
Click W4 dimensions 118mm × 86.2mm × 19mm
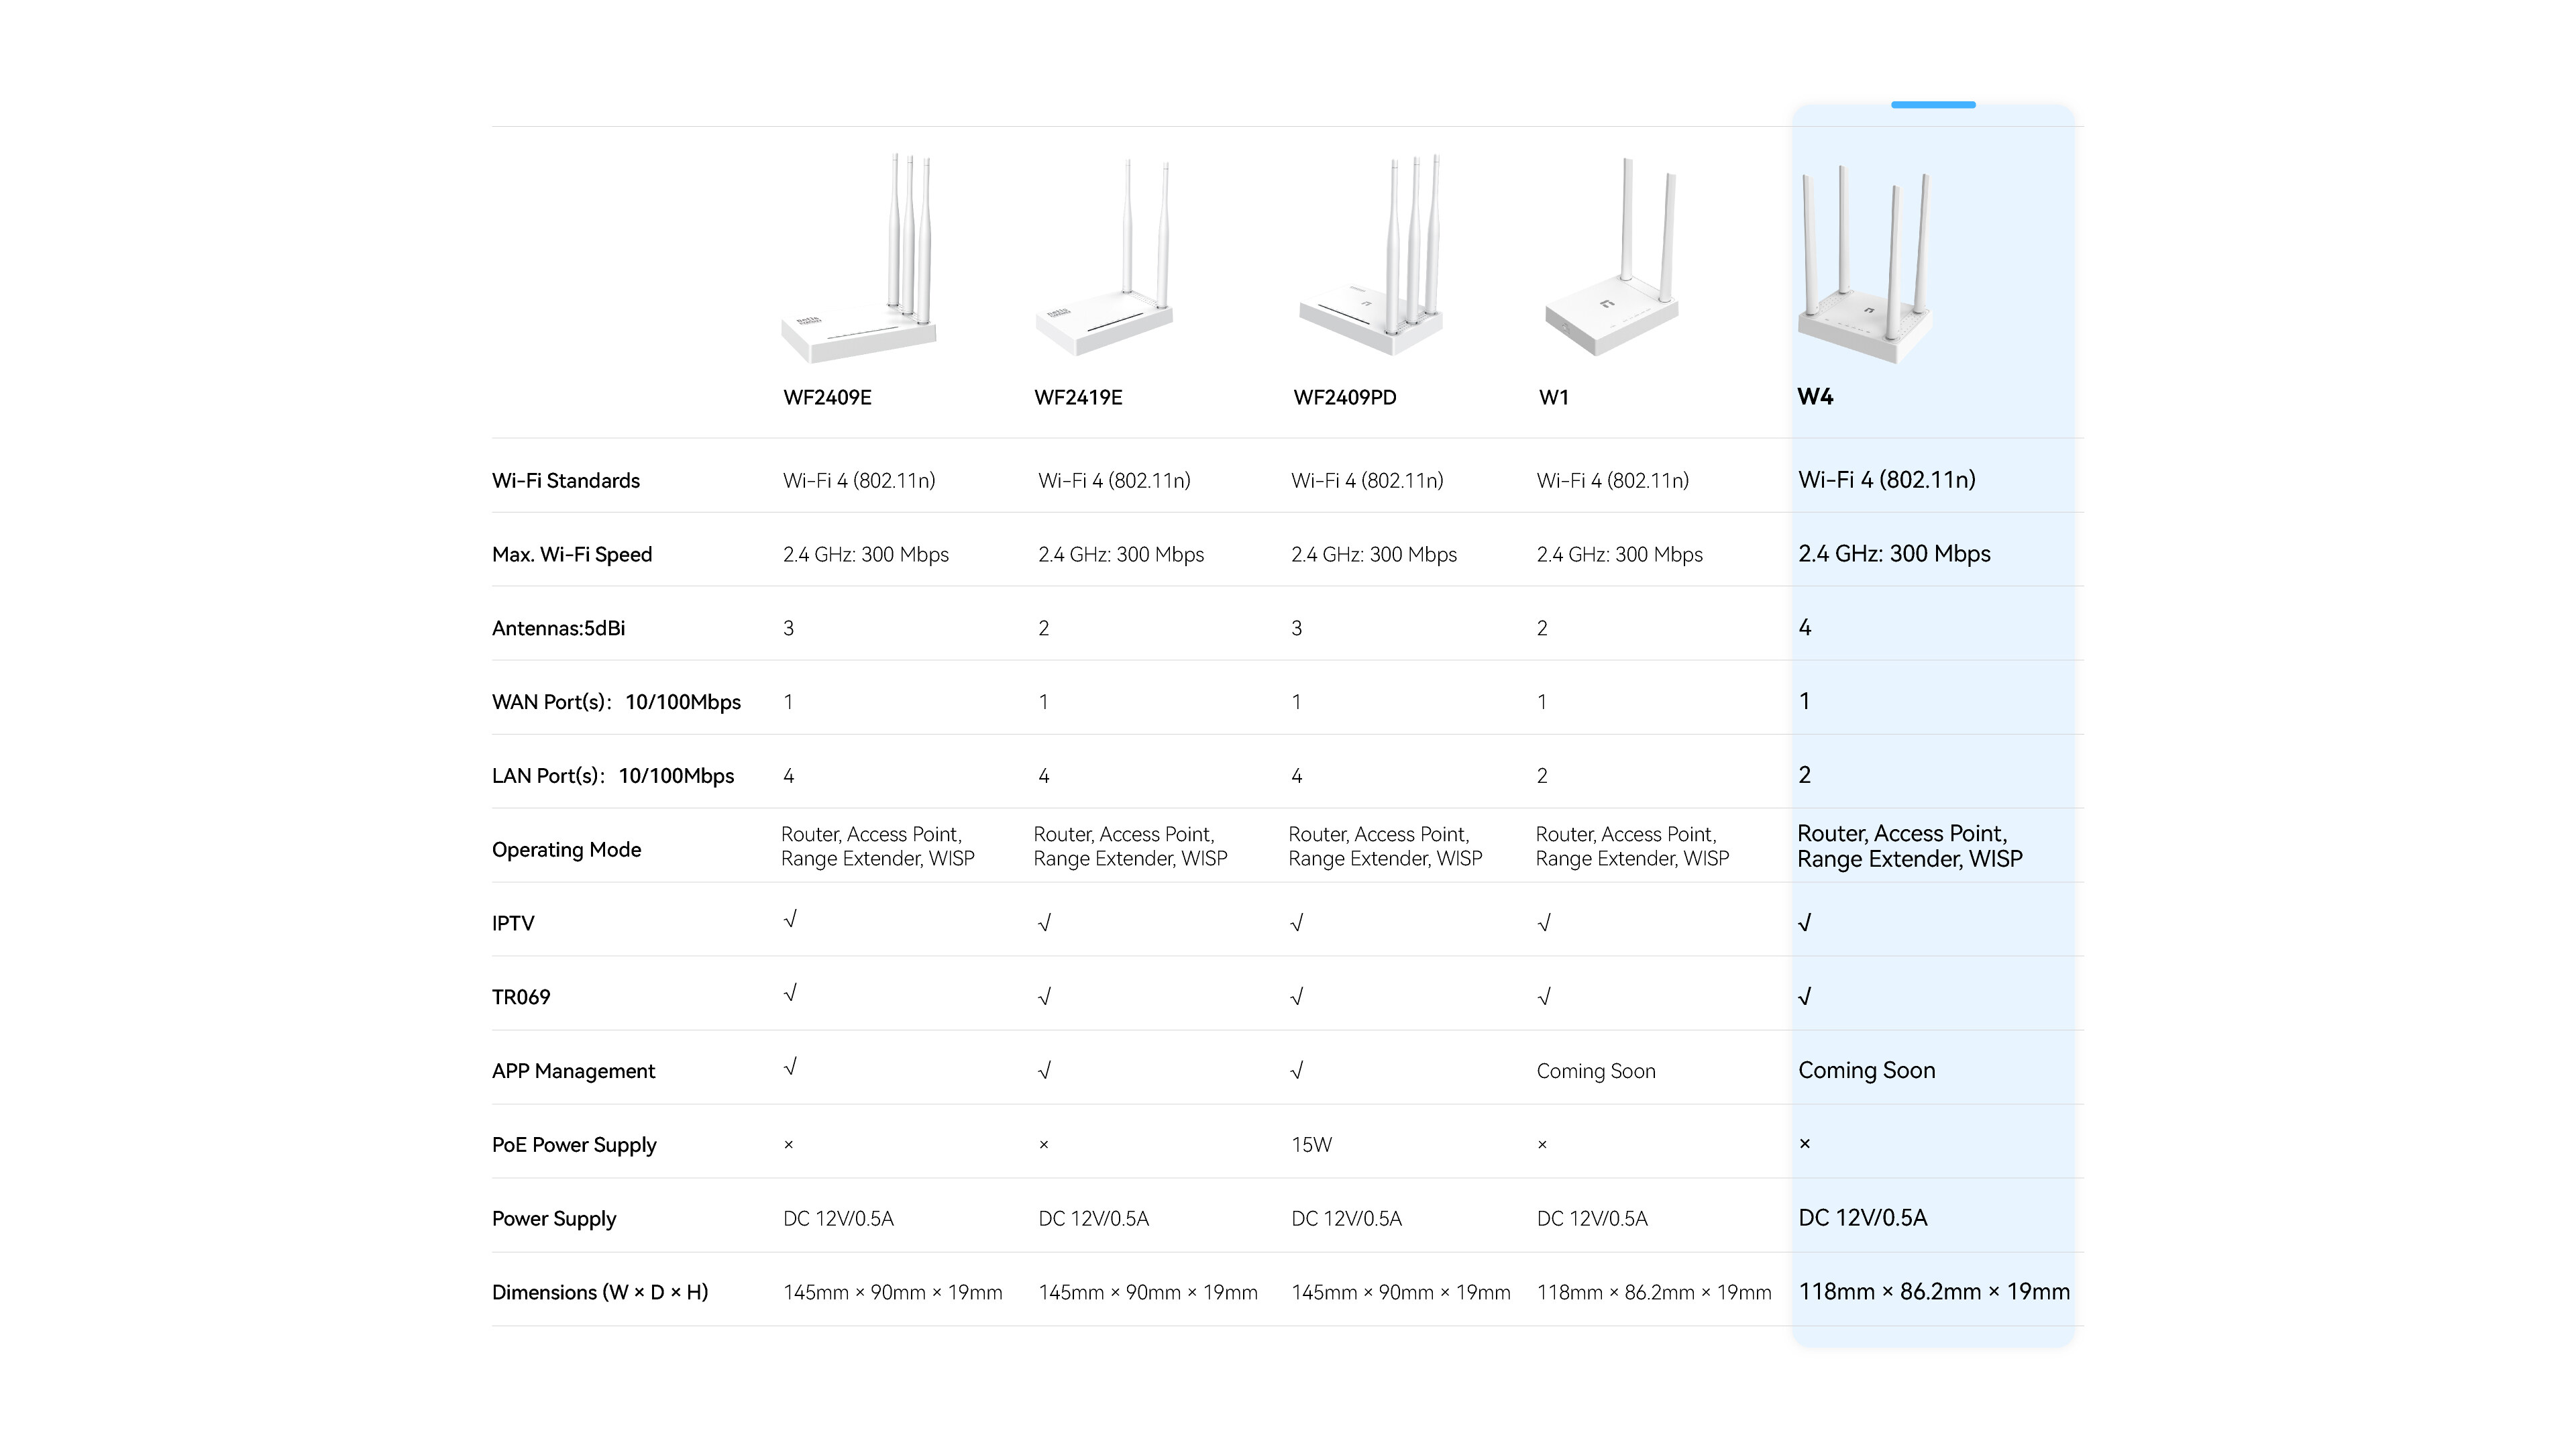tap(1934, 1292)
